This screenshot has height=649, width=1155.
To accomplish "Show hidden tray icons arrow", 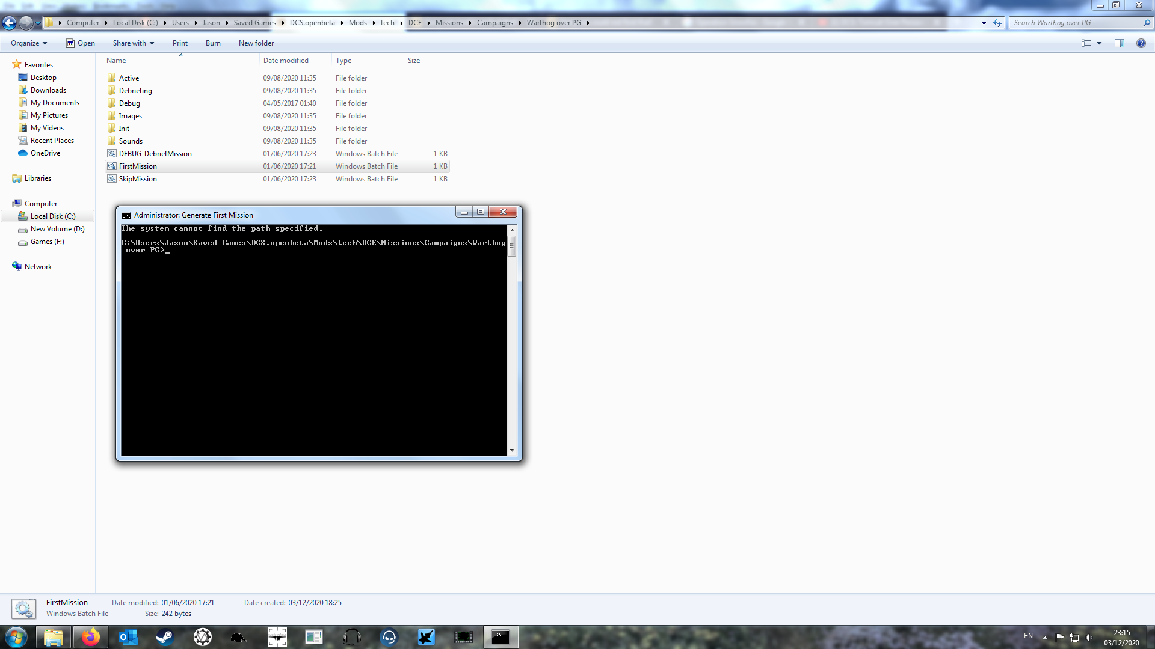I will [1045, 637].
